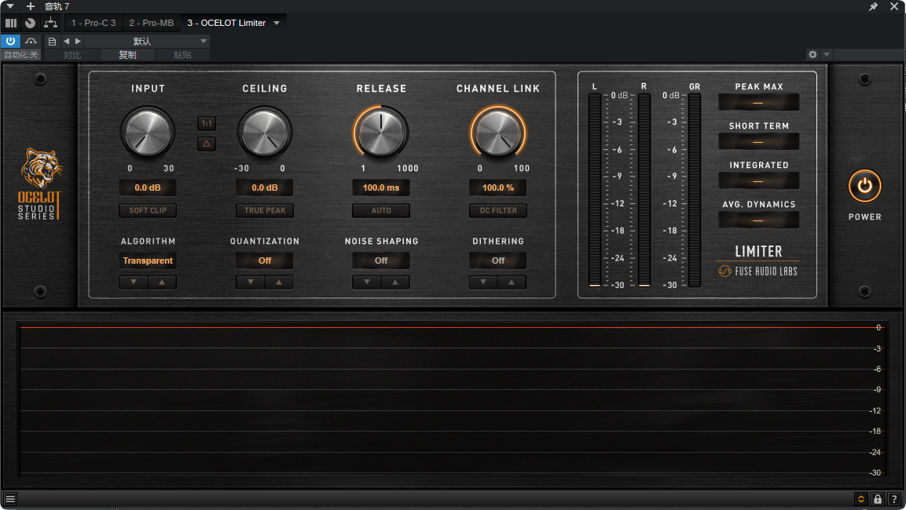Pin the plugin window
This screenshot has width=906, height=510.
873,6
